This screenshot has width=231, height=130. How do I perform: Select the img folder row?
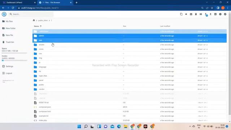click(130, 58)
